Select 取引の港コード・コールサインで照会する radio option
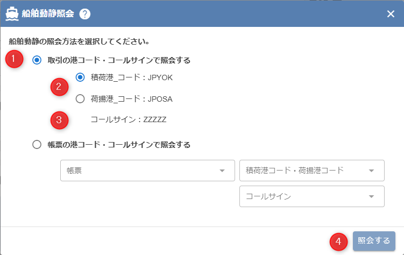The width and height of the screenshot is (404, 255). pos(37,60)
